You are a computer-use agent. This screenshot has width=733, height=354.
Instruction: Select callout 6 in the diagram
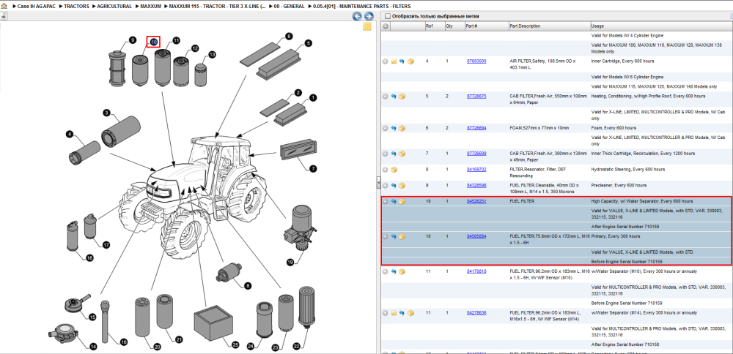(x=289, y=36)
